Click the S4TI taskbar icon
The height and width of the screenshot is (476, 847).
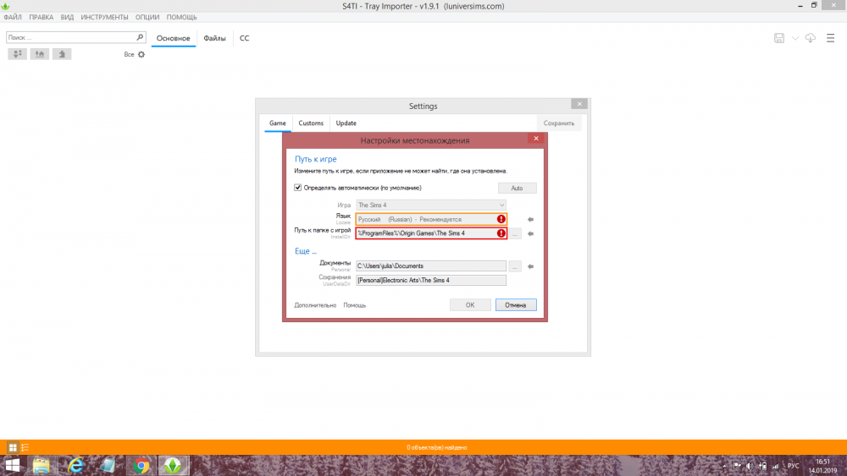[173, 465]
